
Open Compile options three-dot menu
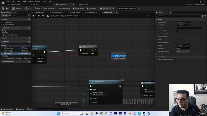coord(22,8)
